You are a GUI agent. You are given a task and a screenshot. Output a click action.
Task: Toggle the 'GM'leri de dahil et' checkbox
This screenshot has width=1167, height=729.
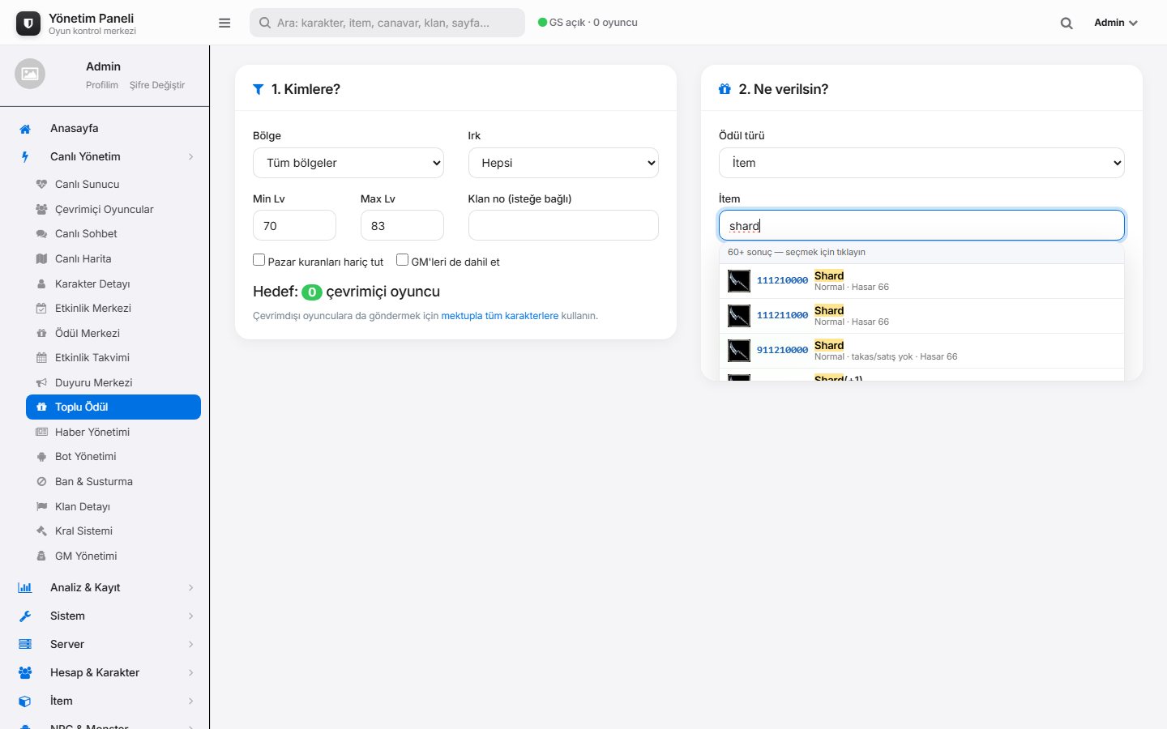pos(402,260)
